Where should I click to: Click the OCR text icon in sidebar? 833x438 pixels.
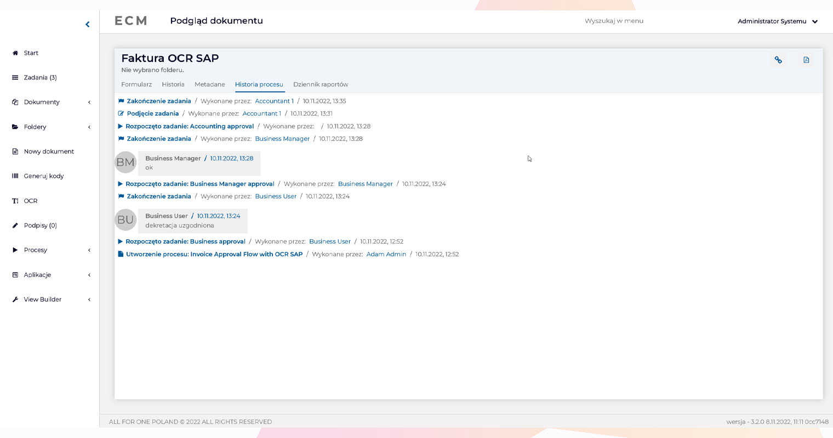point(15,201)
